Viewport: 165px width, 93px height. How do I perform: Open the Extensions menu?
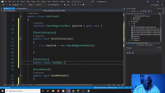[x=55, y=2]
